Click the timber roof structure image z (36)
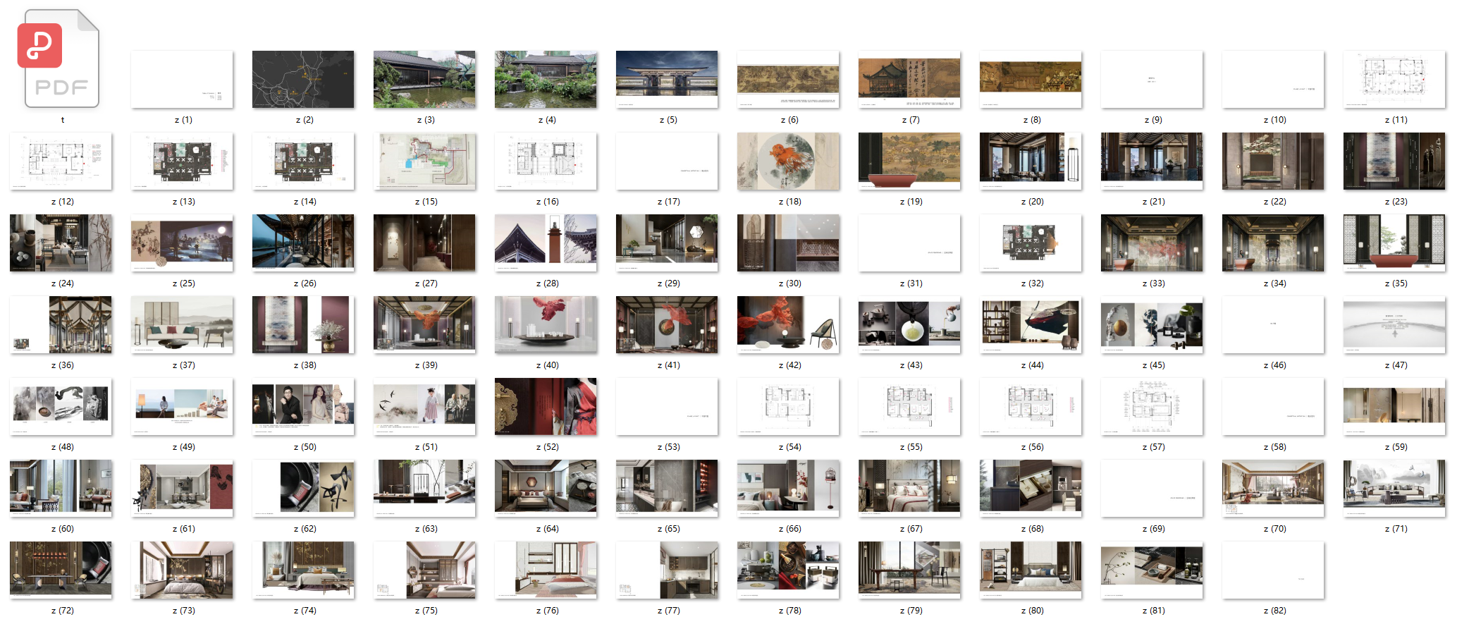 61,324
